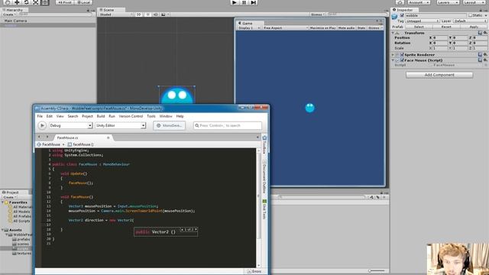Close the FaceMouse.cs tab
Viewport: 489px width, 275px height.
coord(108,137)
